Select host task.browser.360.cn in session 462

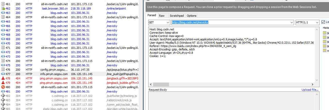pos(55,8)
